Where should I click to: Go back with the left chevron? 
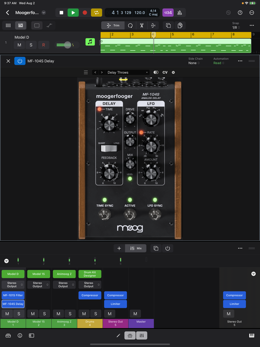[x=7, y=13]
